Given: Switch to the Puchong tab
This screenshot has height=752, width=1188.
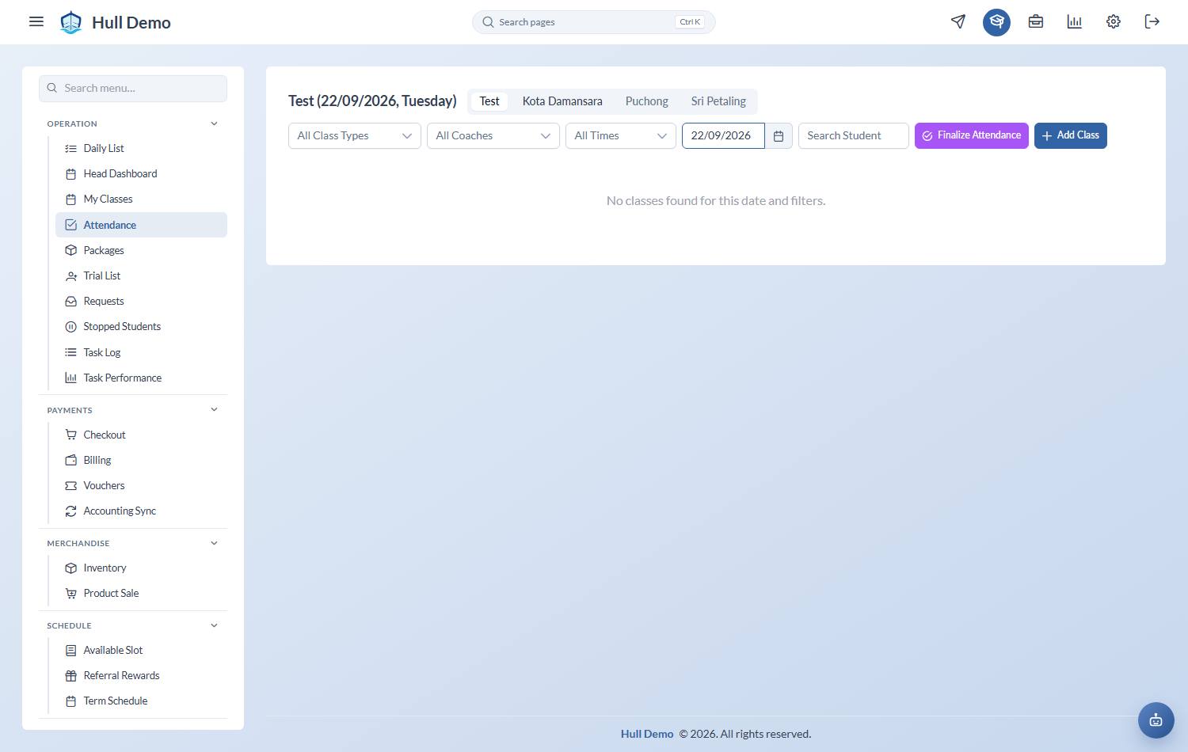Looking at the screenshot, I should point(647,101).
